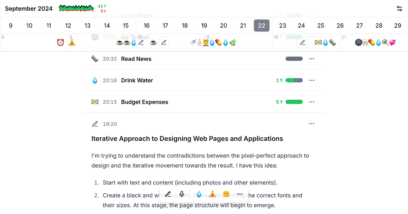Click the pencil write-note icon in bottom toolbar
This screenshot has height=214, width=408.
[x=168, y=194]
